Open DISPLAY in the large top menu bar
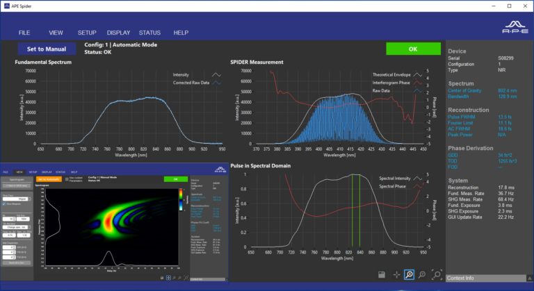Screen dimensions: 534x291 [x=118, y=33]
